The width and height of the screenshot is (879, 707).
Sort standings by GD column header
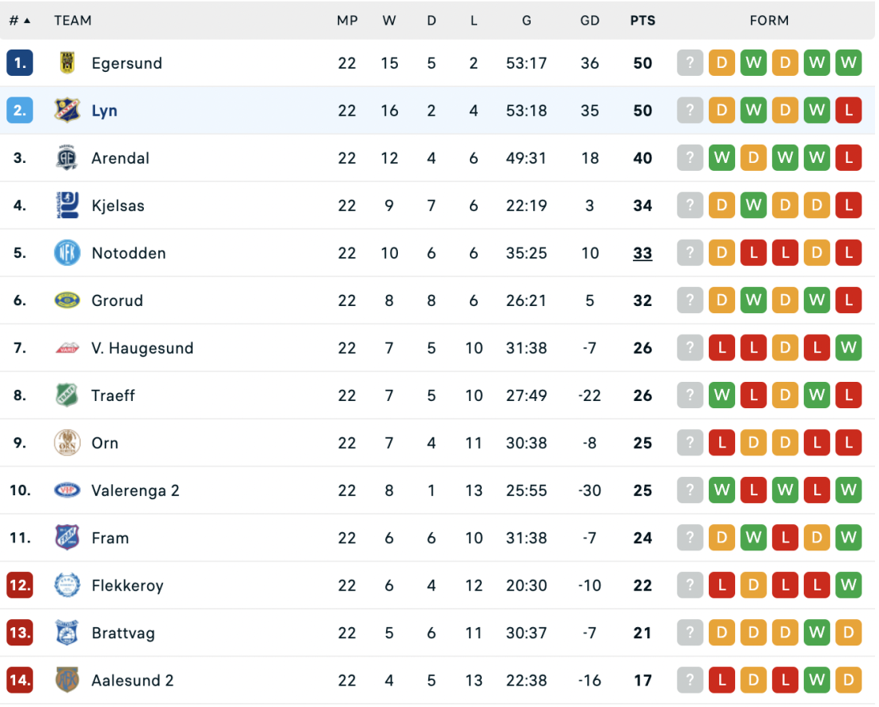pos(590,21)
